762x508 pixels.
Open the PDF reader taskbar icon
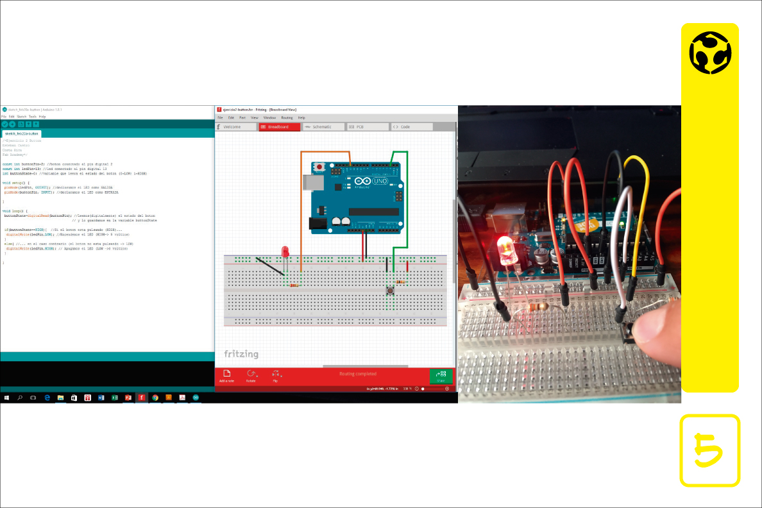(x=182, y=398)
